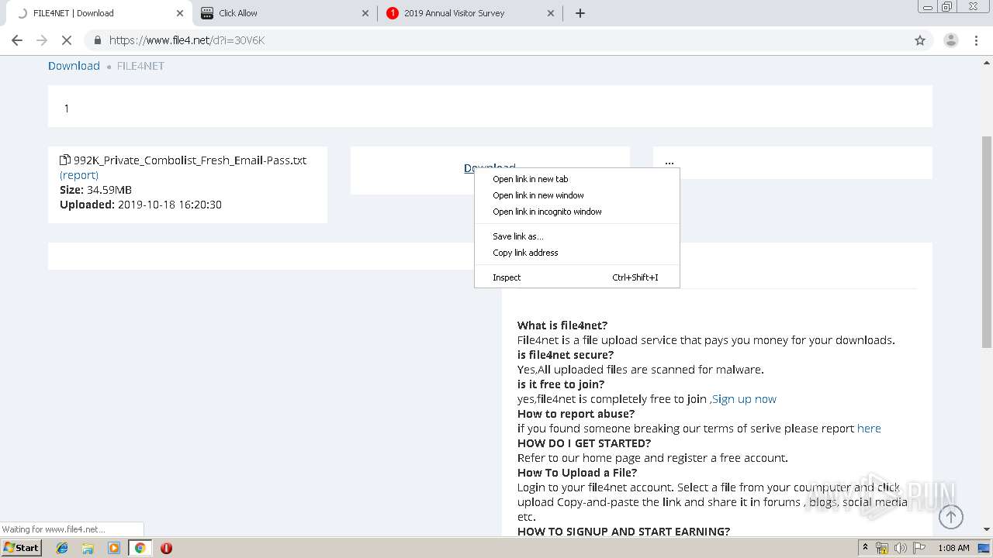Click the (report) link under file name
This screenshot has width=993, height=558.
point(79,175)
